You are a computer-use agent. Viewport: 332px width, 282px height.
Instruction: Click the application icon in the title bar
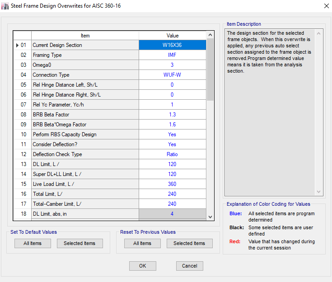pos(5,6)
